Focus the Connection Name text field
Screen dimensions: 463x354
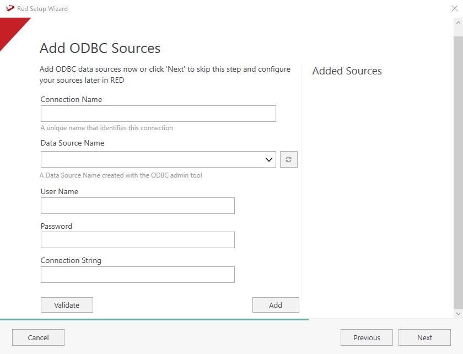pos(158,114)
